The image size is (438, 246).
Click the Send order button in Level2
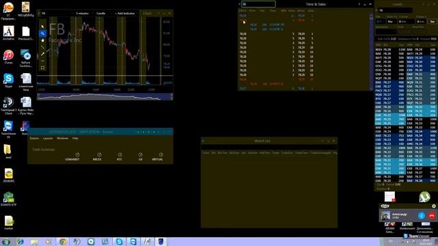432,21
